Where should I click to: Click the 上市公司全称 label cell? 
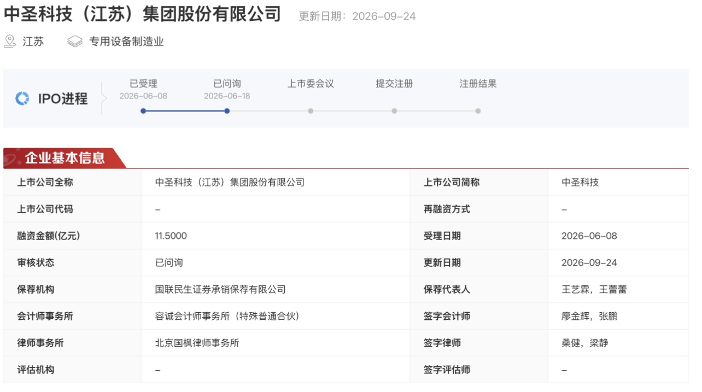(x=72, y=183)
